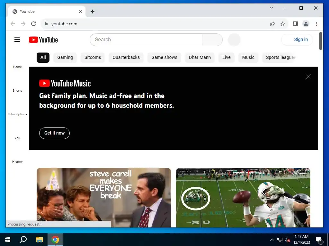Open the Chrome three-dot menu

point(316,24)
